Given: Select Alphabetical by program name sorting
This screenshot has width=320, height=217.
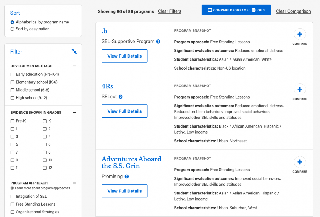Looking at the screenshot, I should pyautogui.click(x=12, y=22).
